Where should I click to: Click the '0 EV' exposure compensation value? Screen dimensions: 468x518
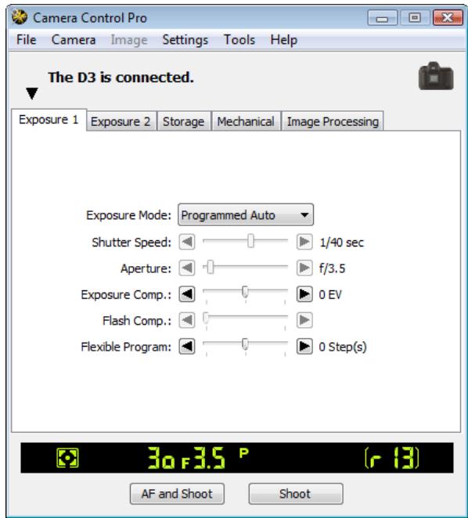pos(329,294)
